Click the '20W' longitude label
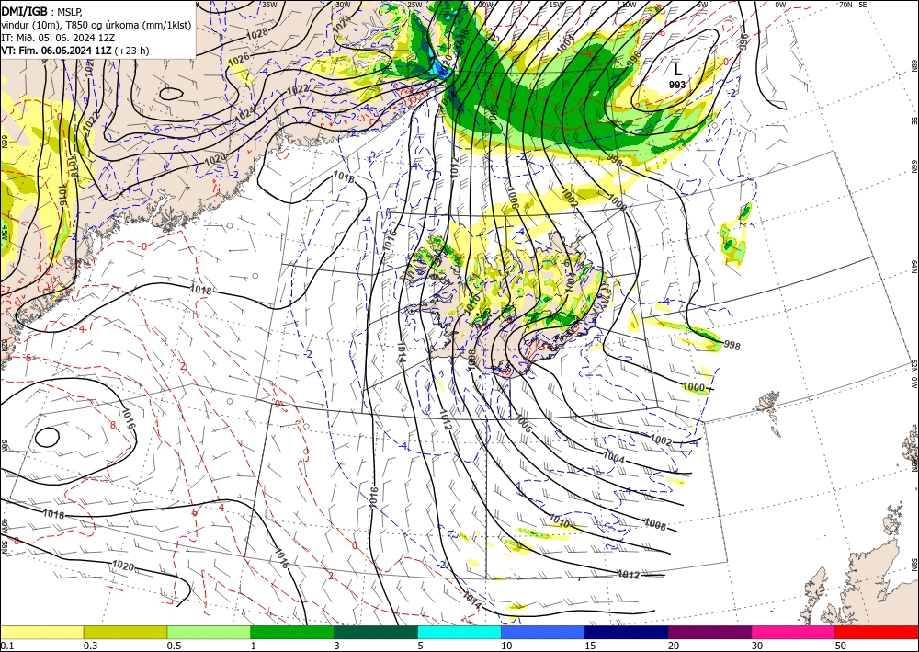Viewport: 919px width, 652px height. (x=485, y=5)
